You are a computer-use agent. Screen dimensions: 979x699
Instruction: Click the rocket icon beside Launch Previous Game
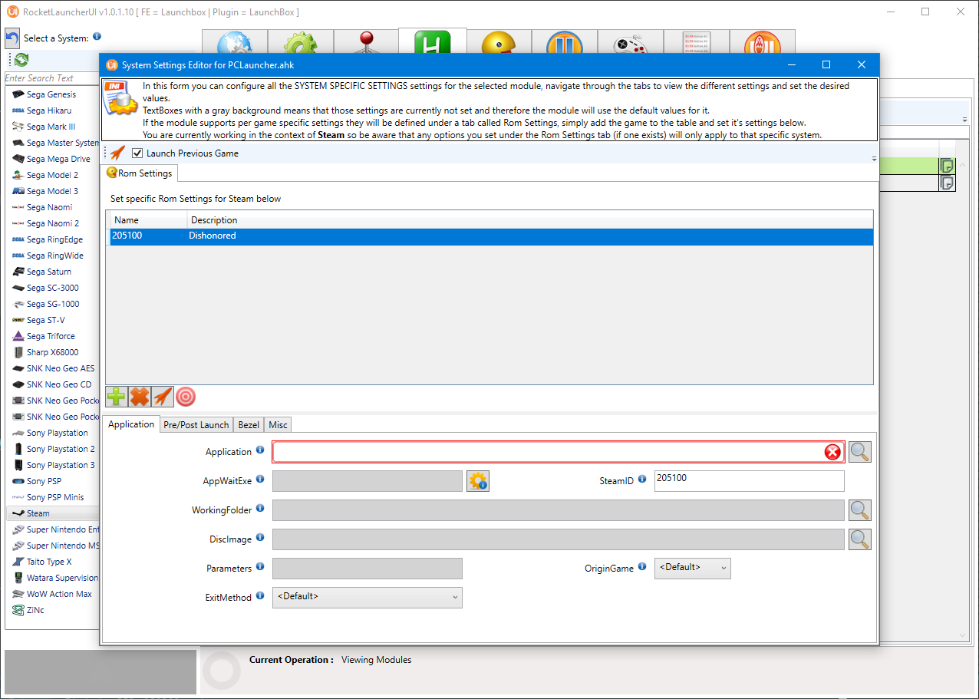point(117,153)
